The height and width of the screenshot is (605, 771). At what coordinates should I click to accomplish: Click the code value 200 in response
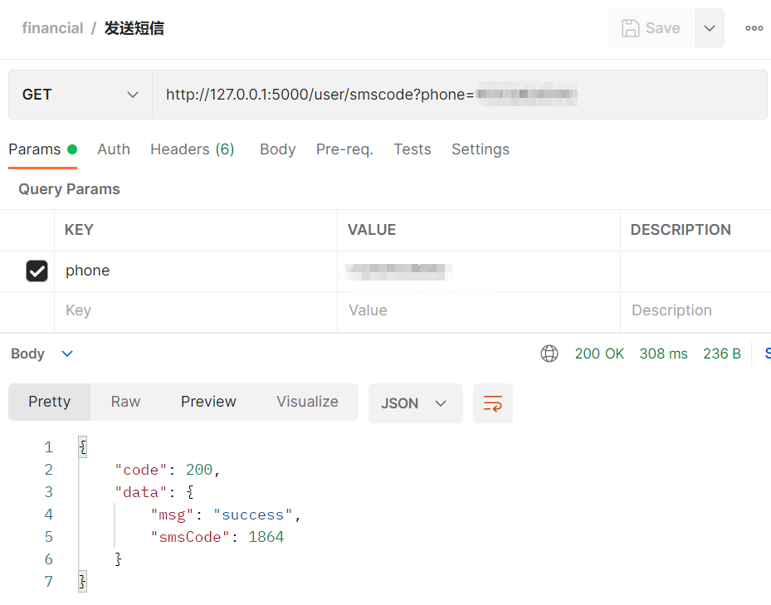[x=199, y=470]
